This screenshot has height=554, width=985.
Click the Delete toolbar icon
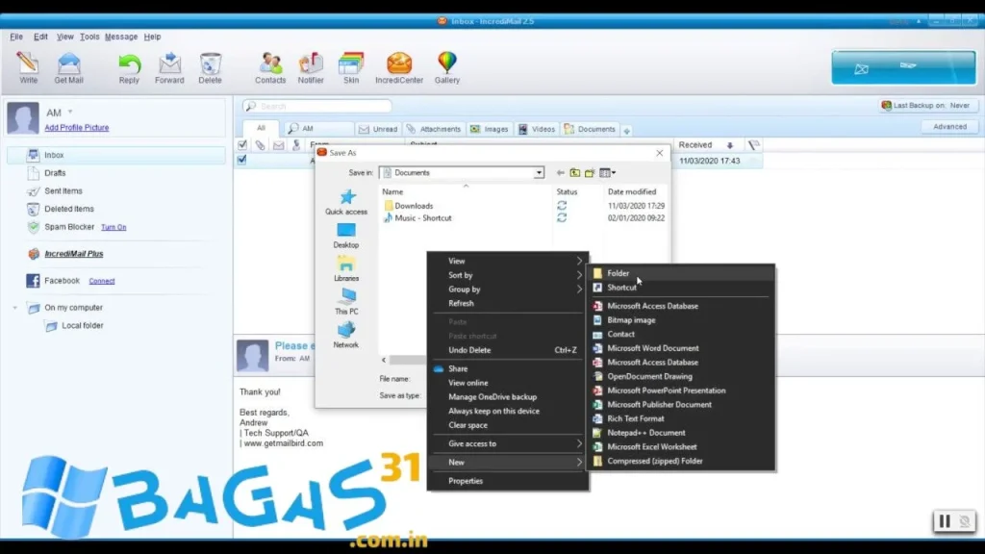(x=210, y=67)
